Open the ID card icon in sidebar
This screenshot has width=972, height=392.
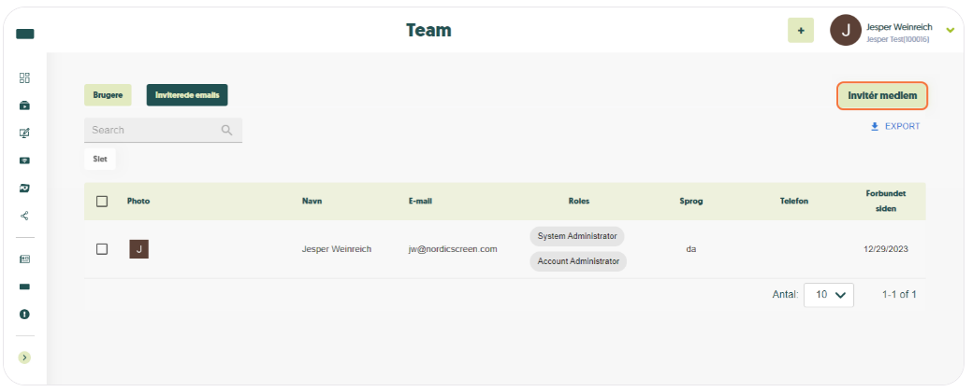tap(25, 259)
